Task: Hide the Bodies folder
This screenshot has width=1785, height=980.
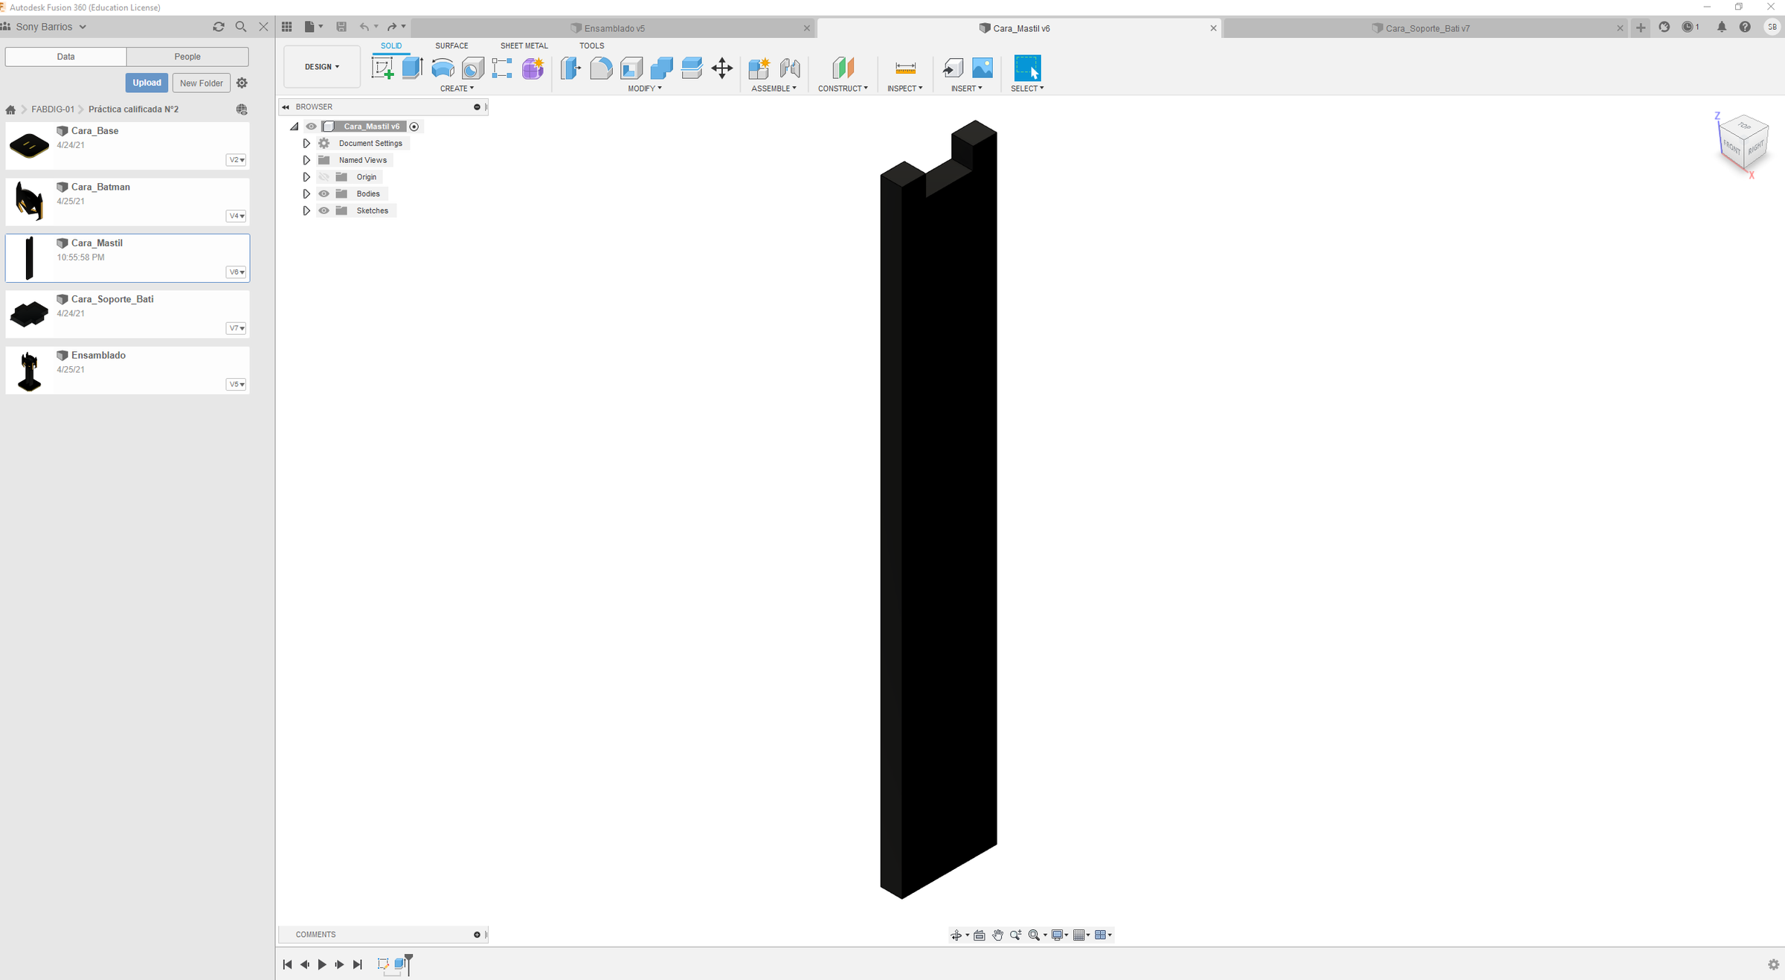Action: [324, 193]
